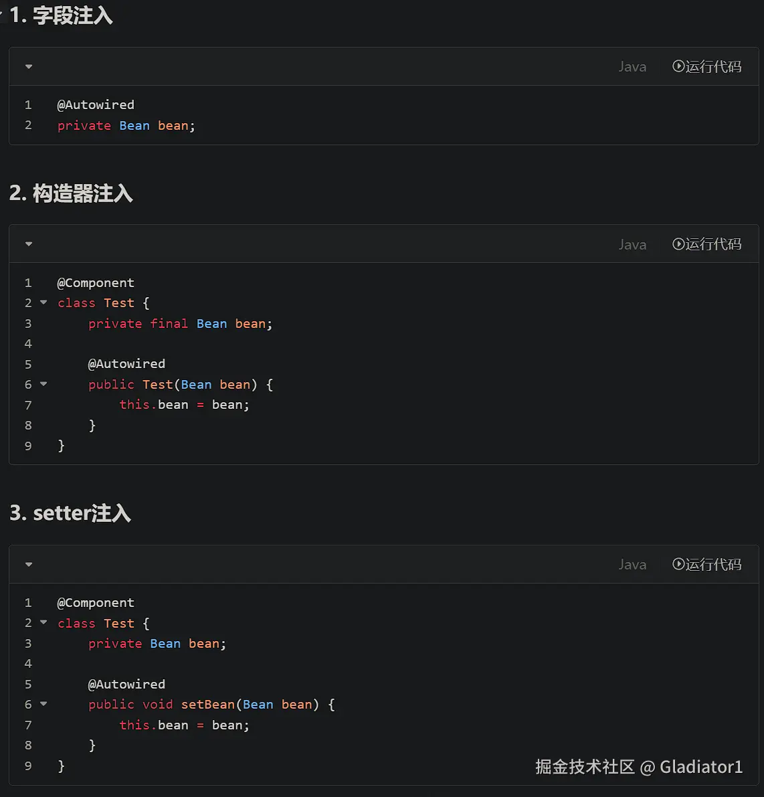The image size is (764, 797).
Task: Click the Java label in setter block
Action: coord(632,564)
